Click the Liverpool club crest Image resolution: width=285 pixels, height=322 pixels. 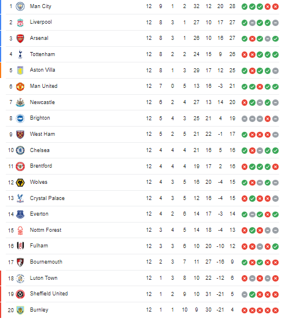point(20,23)
